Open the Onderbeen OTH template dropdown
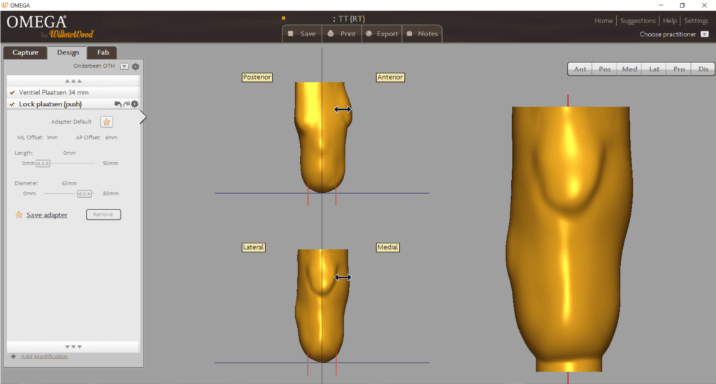Image resolution: width=716 pixels, height=384 pixels. coord(124,66)
